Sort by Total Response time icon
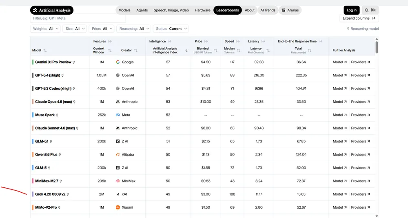The width and height of the screenshot is (408, 218). tap(310, 51)
